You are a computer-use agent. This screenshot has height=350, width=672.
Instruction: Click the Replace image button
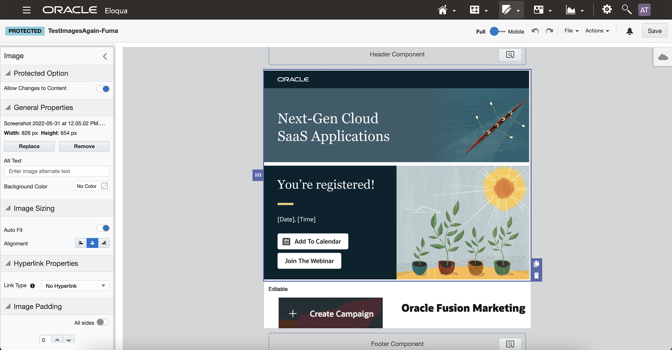coord(29,146)
